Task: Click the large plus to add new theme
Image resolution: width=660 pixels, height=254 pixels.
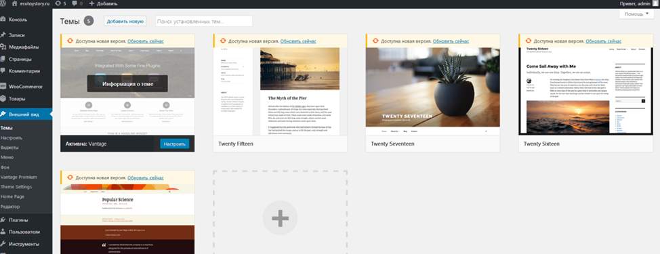Action: point(280,218)
